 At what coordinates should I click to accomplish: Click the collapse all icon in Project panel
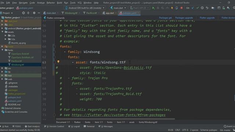click(x=28, y=13)
